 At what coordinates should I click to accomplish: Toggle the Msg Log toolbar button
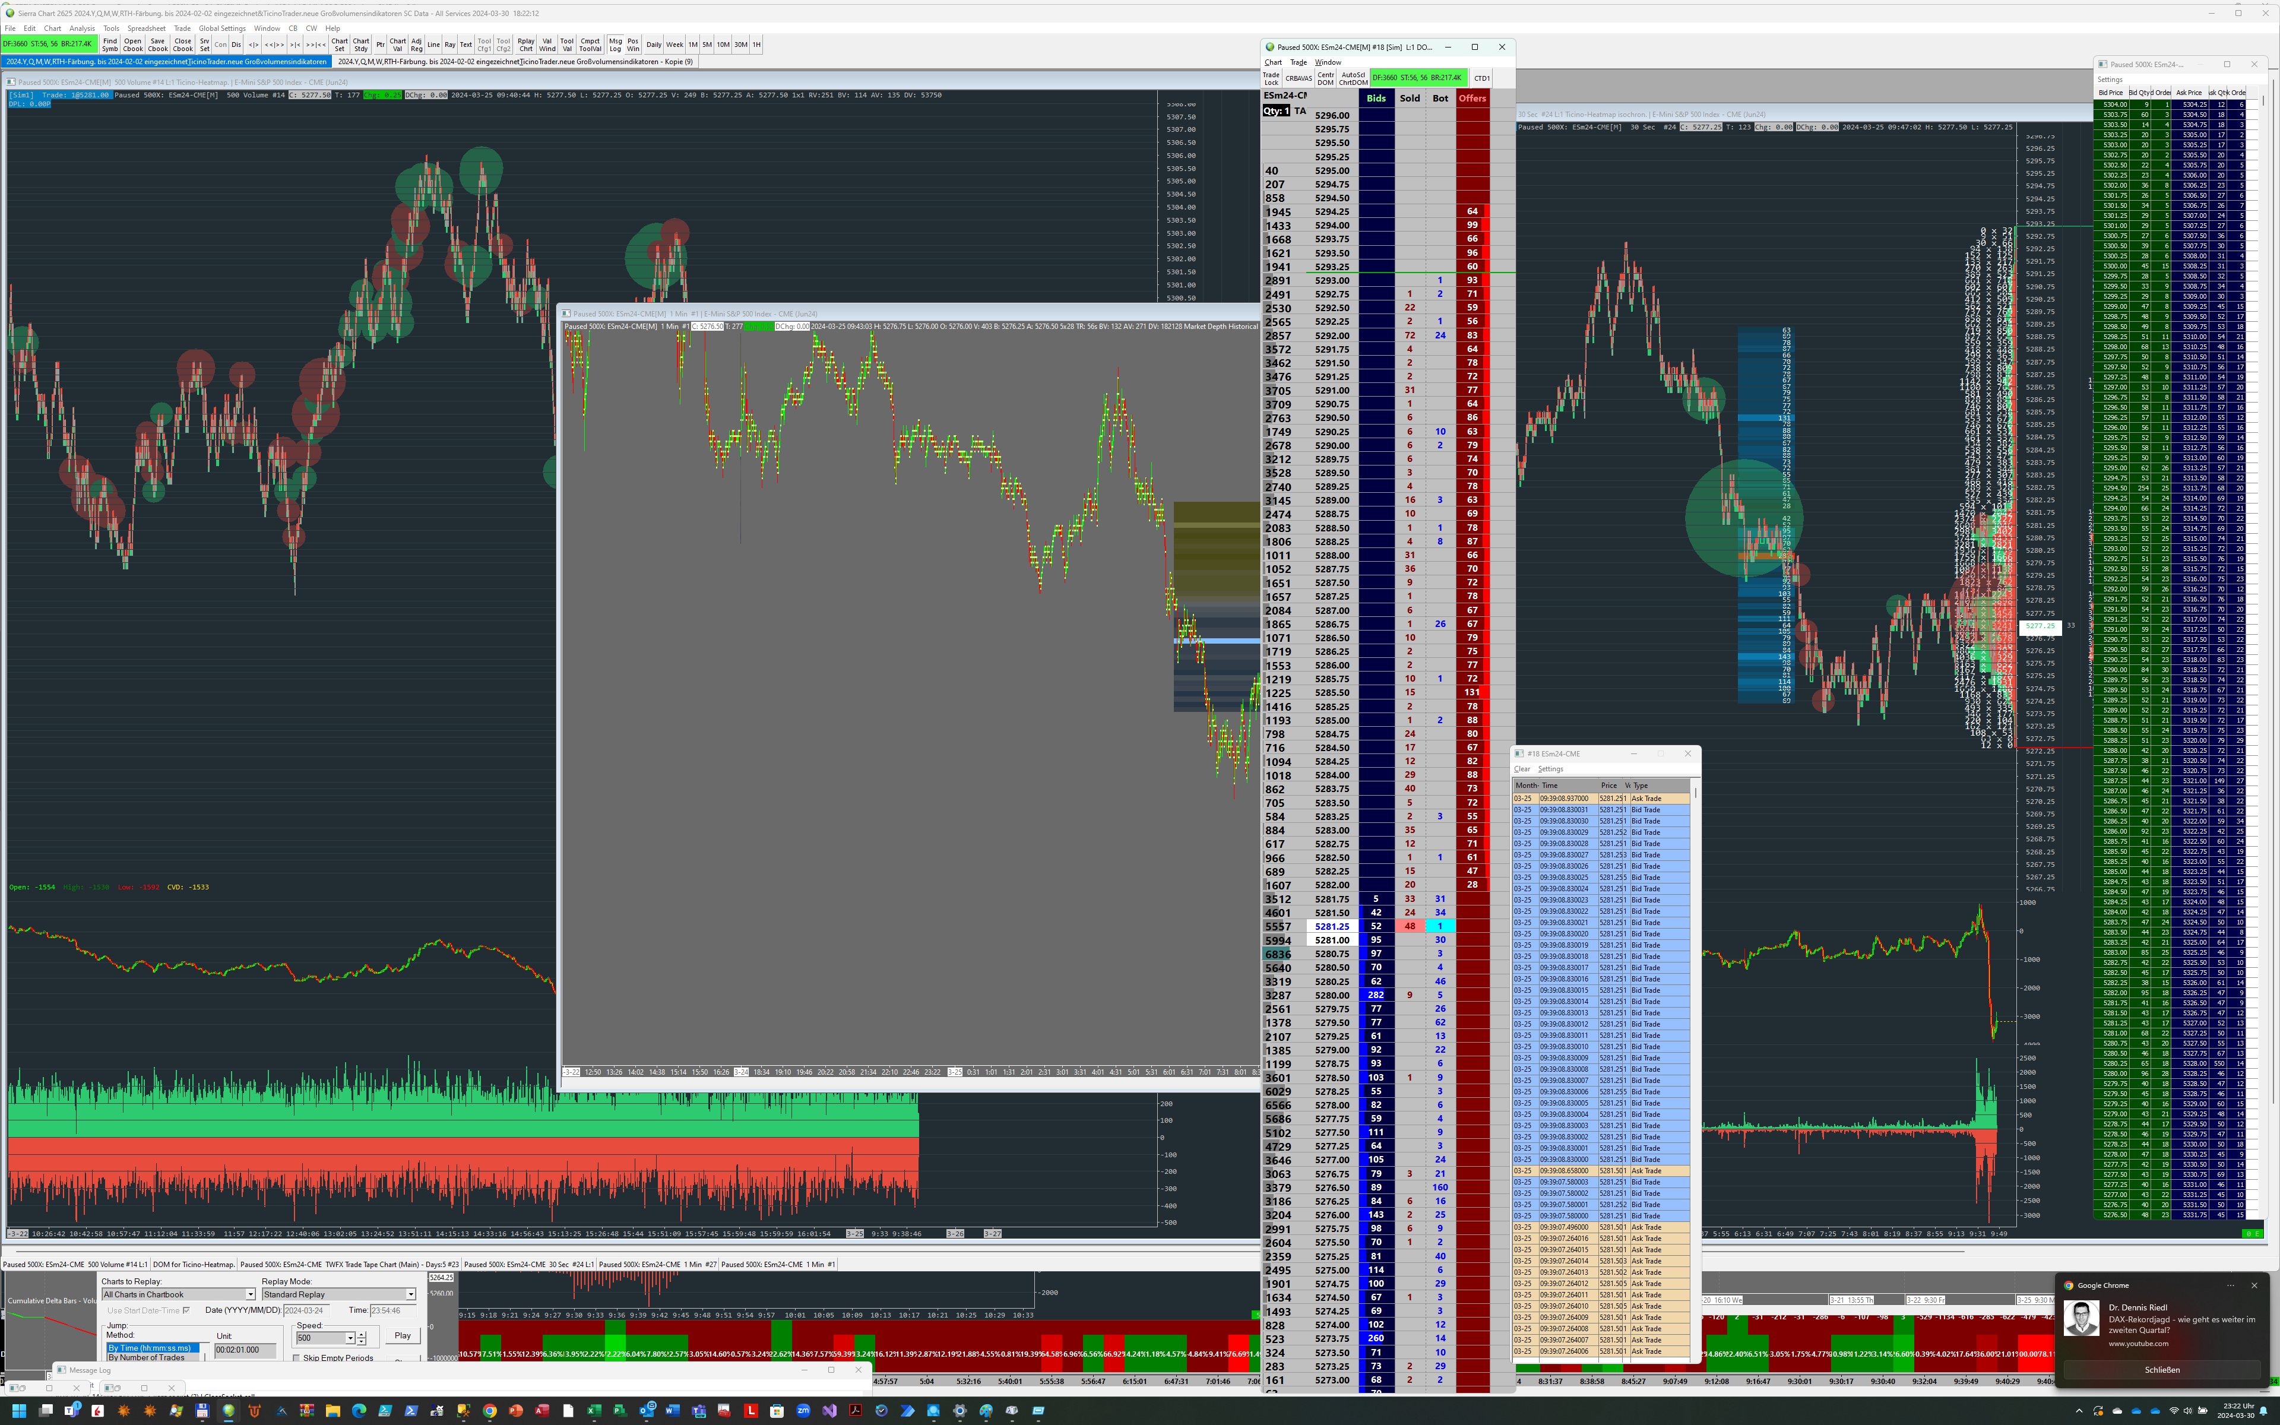click(x=615, y=45)
